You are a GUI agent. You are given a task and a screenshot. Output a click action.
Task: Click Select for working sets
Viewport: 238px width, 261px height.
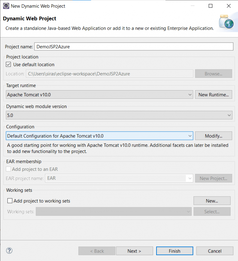(212, 211)
